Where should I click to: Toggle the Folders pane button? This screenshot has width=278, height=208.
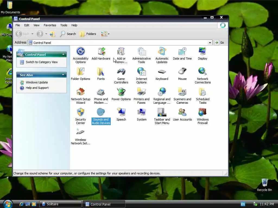[88, 34]
